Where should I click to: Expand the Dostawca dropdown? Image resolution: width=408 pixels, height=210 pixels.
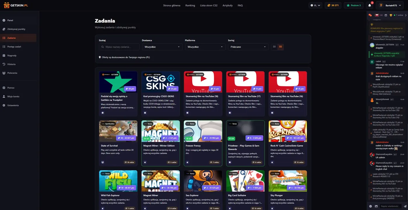[x=162, y=47]
